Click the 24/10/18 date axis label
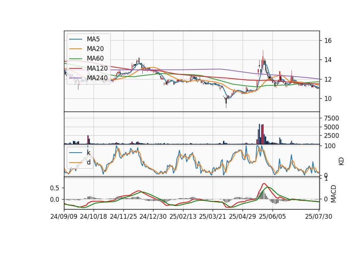Image resolution: width=355 pixels, height=255 pixels. pyautogui.click(x=94, y=217)
